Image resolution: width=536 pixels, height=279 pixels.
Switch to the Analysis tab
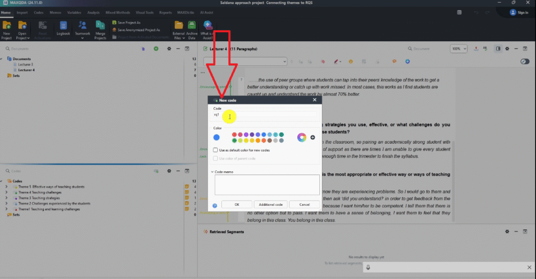94,12
